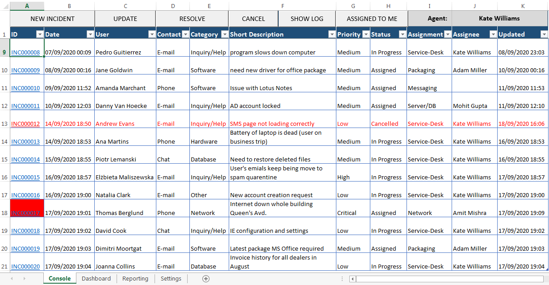The image size is (549, 285).
Task: Open the Settings sheet tab
Action: pyautogui.click(x=171, y=278)
